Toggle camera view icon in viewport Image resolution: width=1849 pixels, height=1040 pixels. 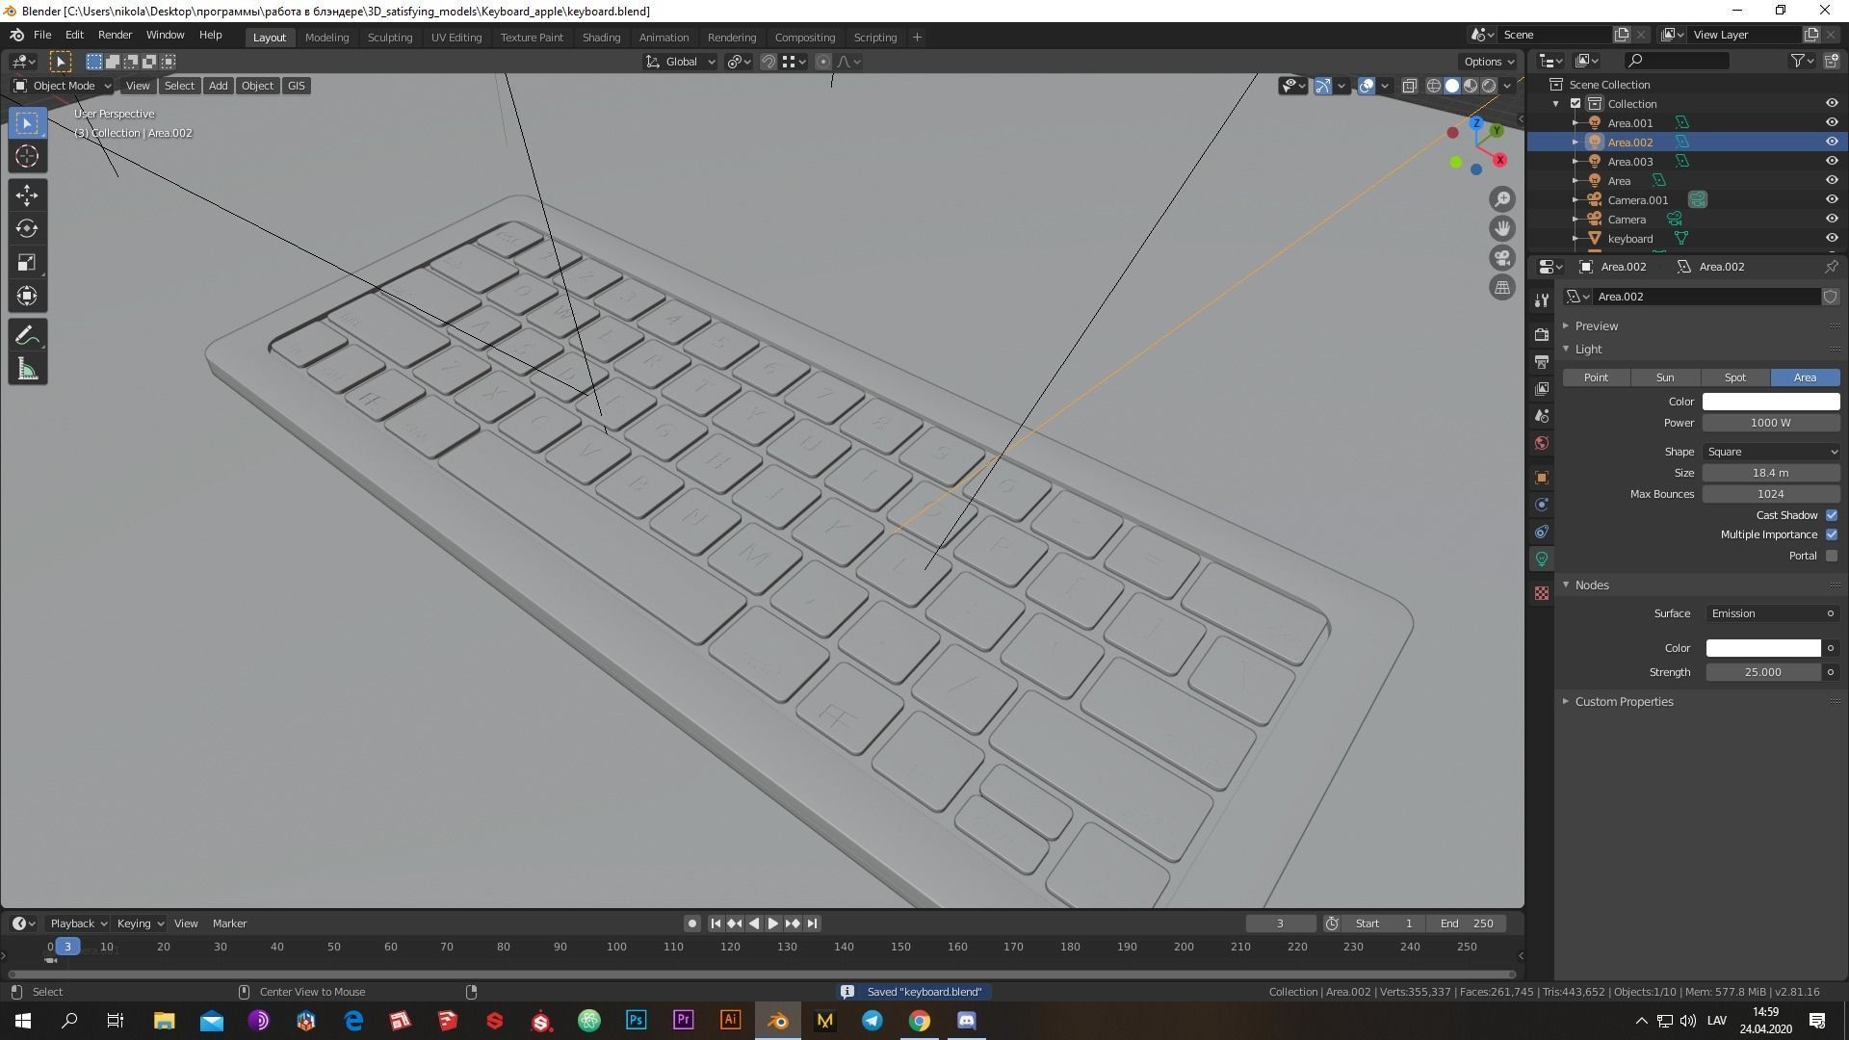pyautogui.click(x=1502, y=258)
